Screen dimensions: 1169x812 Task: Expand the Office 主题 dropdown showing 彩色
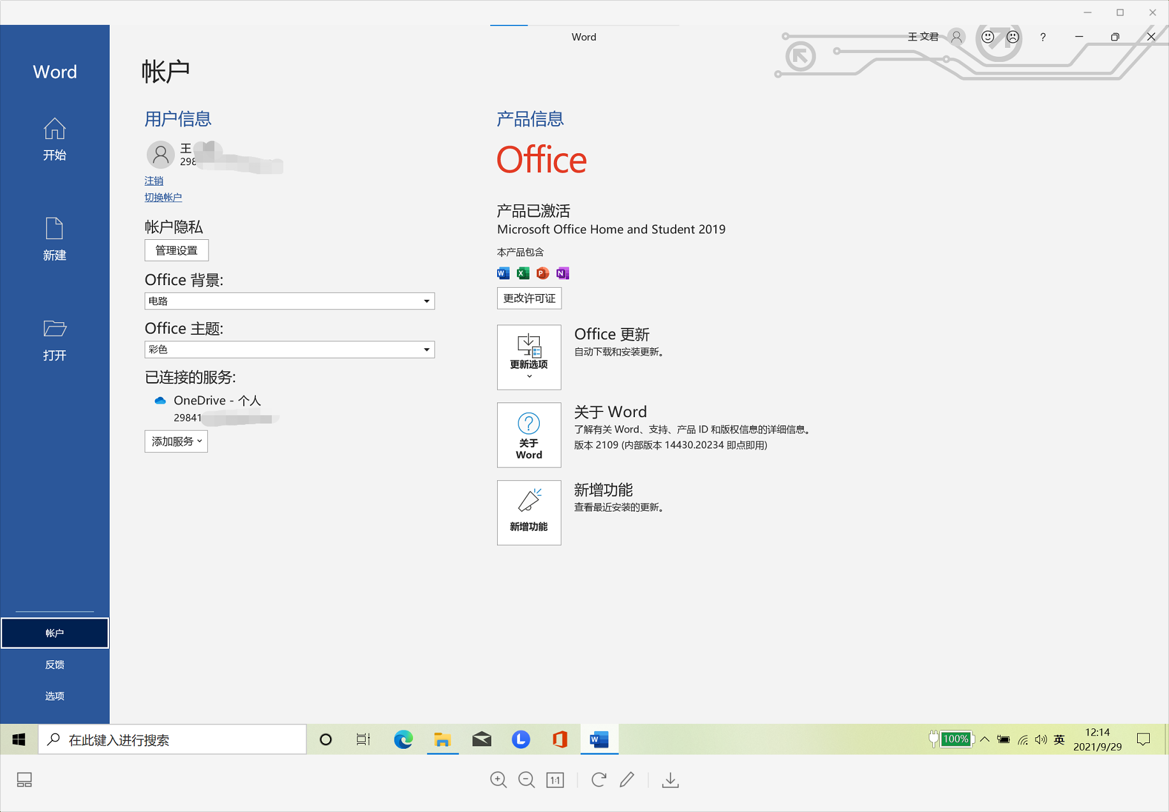tap(290, 350)
